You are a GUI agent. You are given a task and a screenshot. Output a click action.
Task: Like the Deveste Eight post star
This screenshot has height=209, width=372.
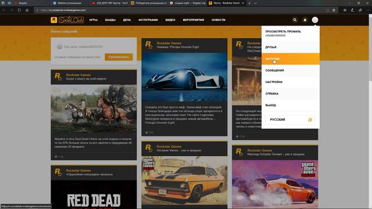tap(146, 132)
